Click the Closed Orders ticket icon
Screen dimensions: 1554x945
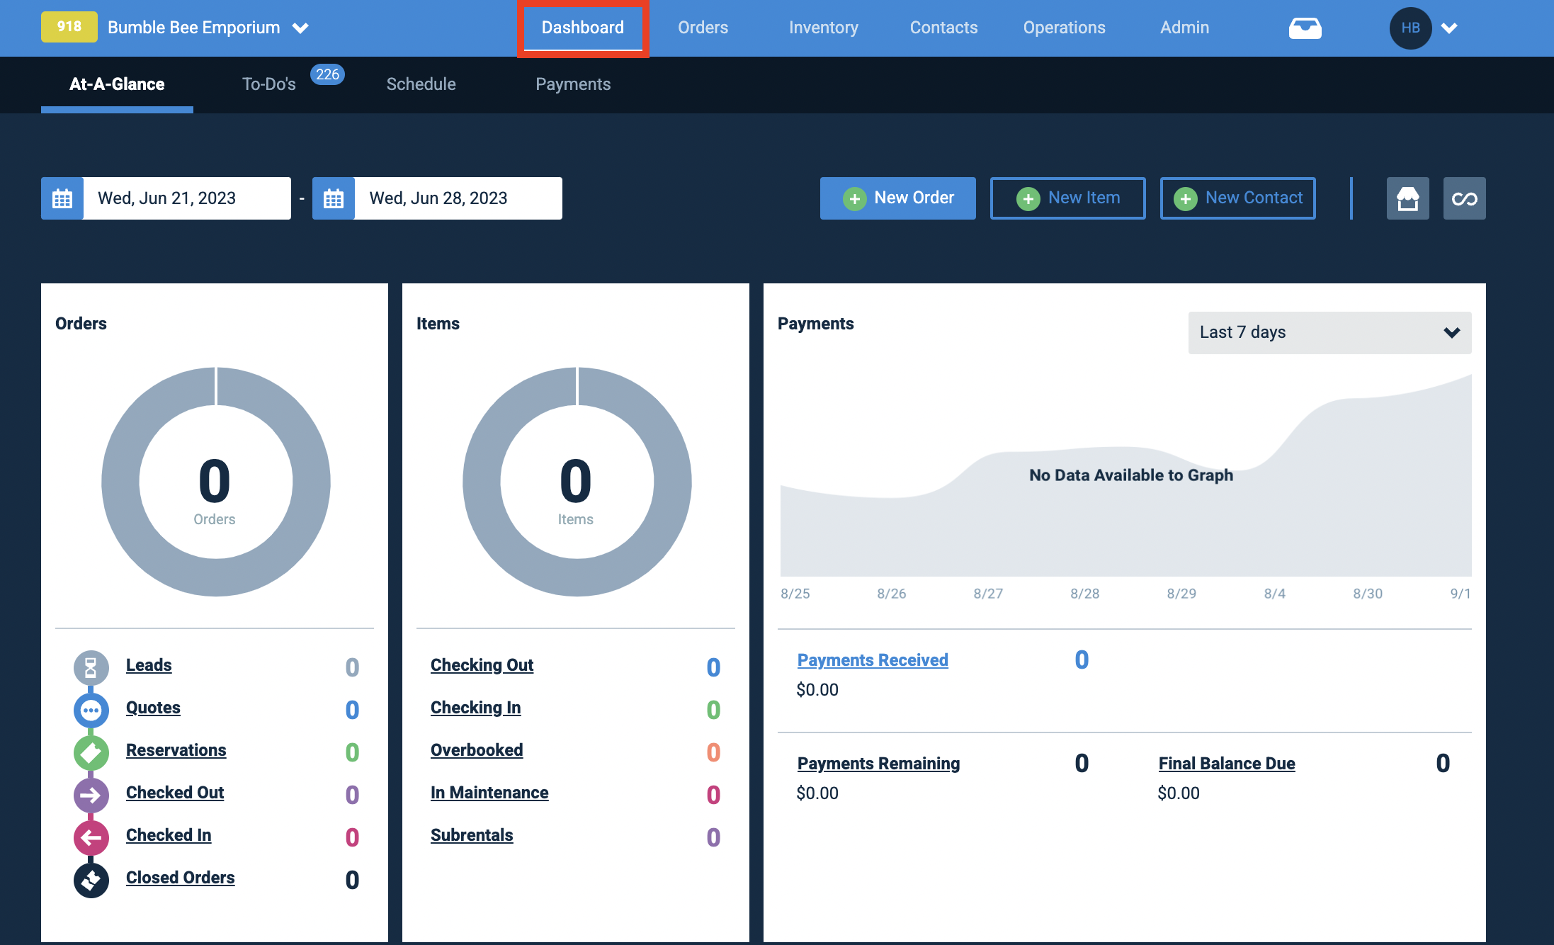(x=91, y=880)
